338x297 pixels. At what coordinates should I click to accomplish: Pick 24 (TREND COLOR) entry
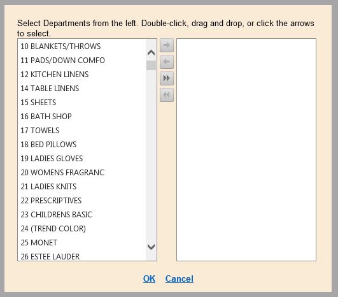[x=82, y=229]
